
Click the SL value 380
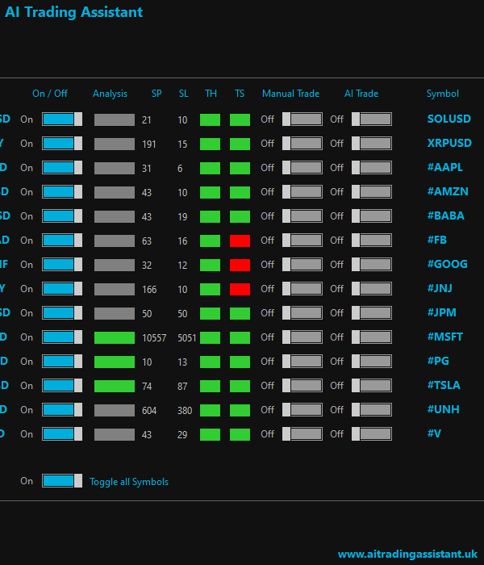click(185, 410)
